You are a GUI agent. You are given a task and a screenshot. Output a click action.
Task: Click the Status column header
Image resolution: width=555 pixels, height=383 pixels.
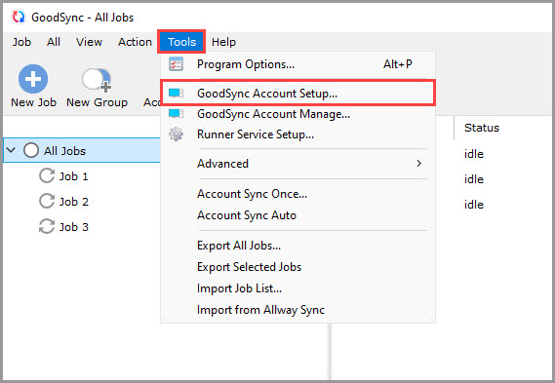[482, 128]
